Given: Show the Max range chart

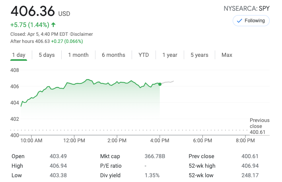Looking at the screenshot, I should point(227,55).
